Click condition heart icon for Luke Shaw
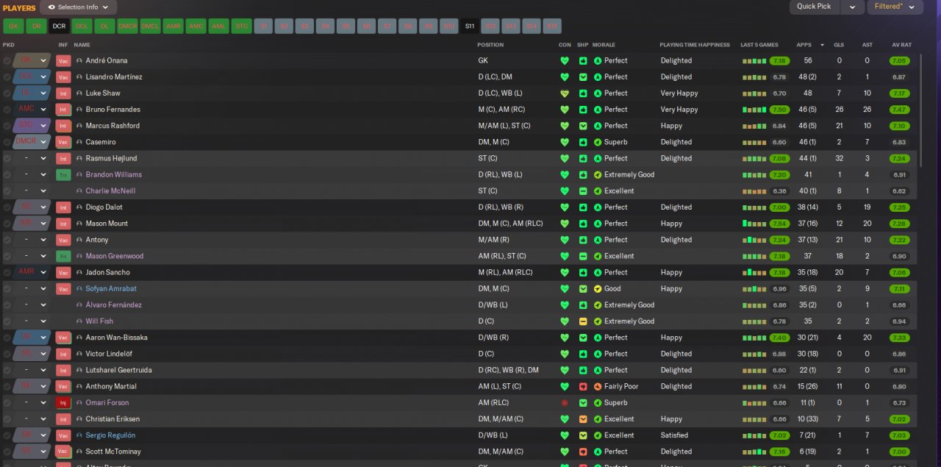The image size is (941, 467). [565, 93]
